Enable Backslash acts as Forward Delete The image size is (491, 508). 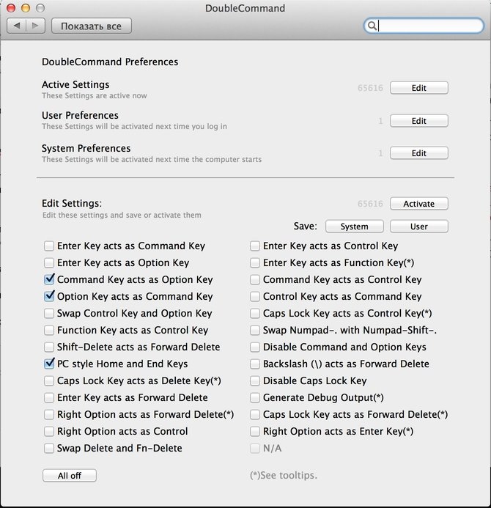pos(255,364)
